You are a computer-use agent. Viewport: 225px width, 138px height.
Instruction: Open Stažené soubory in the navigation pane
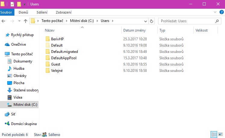click(26, 90)
